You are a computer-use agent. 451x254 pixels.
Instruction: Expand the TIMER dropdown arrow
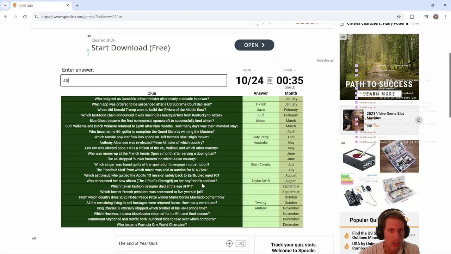pos(295,71)
